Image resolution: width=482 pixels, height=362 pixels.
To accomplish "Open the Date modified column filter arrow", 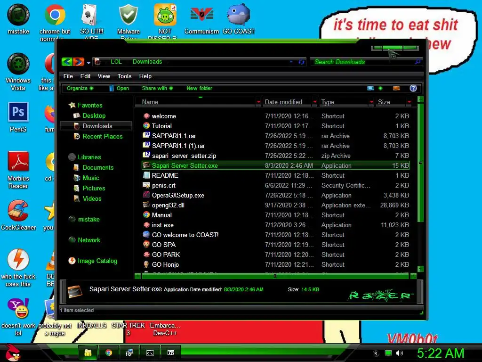I will pos(315,102).
